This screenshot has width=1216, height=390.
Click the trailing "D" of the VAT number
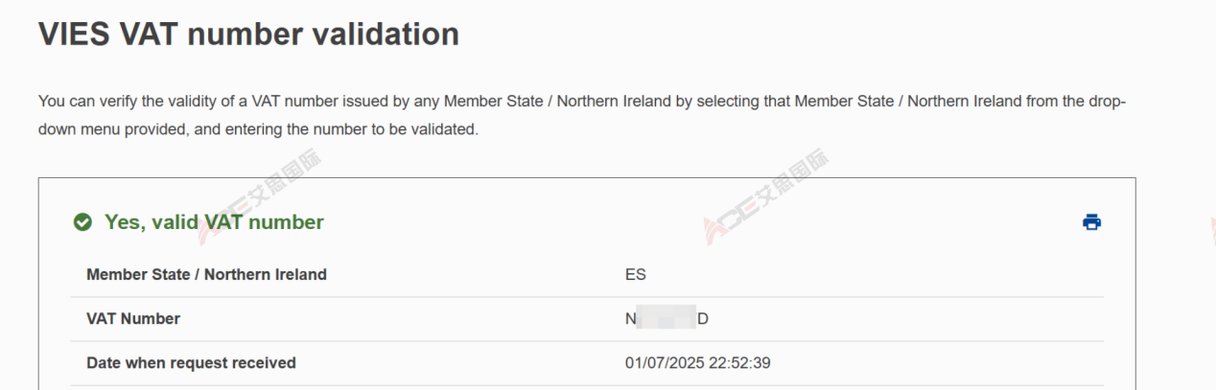tap(703, 319)
